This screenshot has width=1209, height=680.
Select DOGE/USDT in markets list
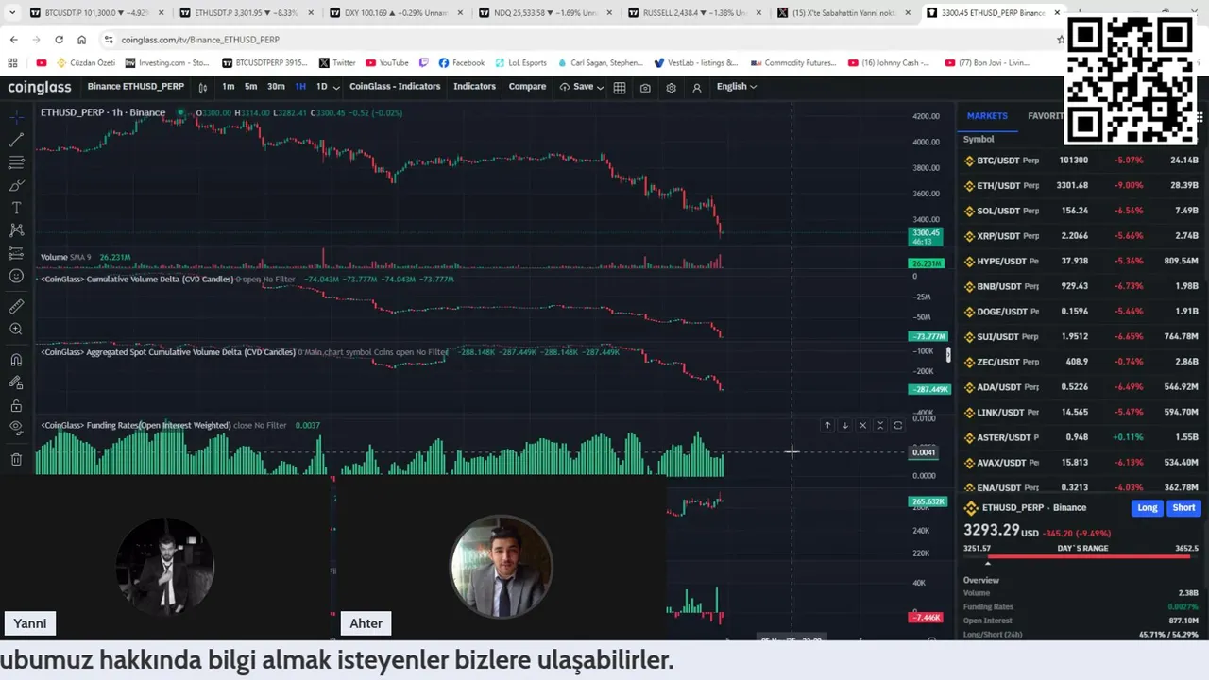[1081, 312]
